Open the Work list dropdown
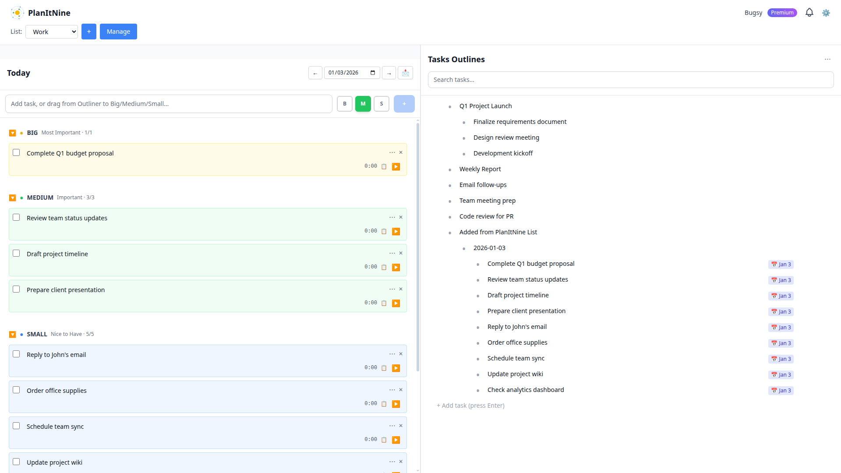 pyautogui.click(x=51, y=32)
